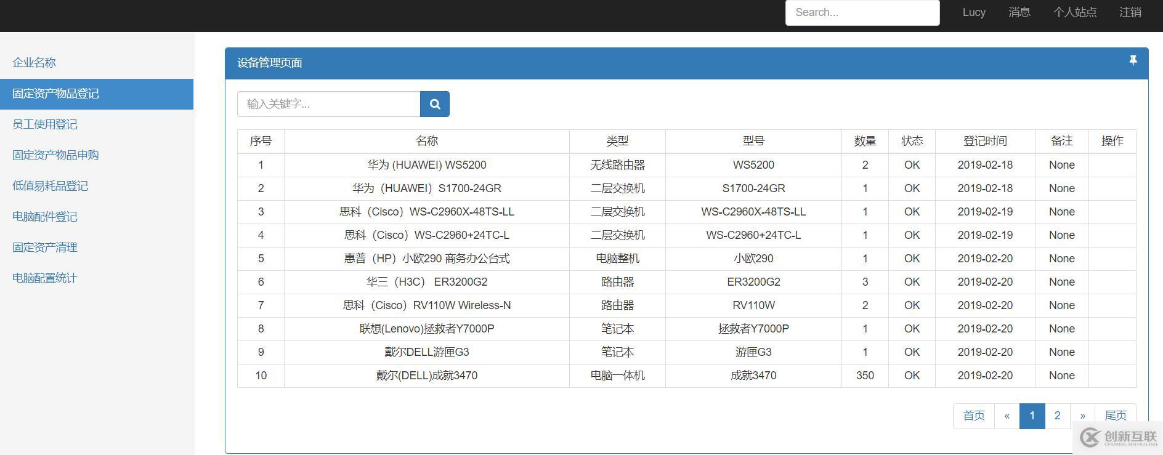This screenshot has width=1163, height=455.
Task: Click 戴尔DELL游匣G3 name cell
Action: pos(427,352)
